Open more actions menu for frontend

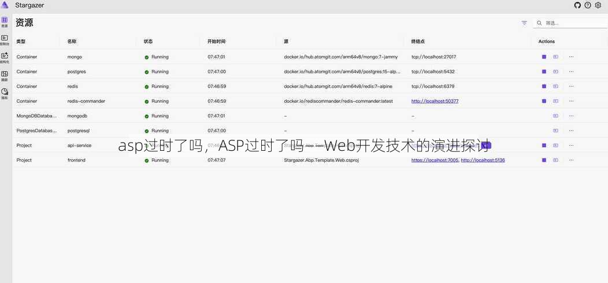(x=571, y=160)
